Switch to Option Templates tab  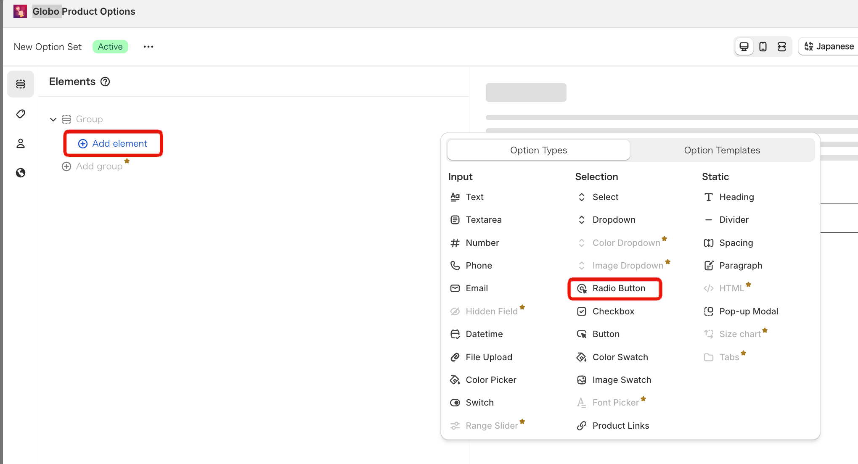click(x=722, y=150)
